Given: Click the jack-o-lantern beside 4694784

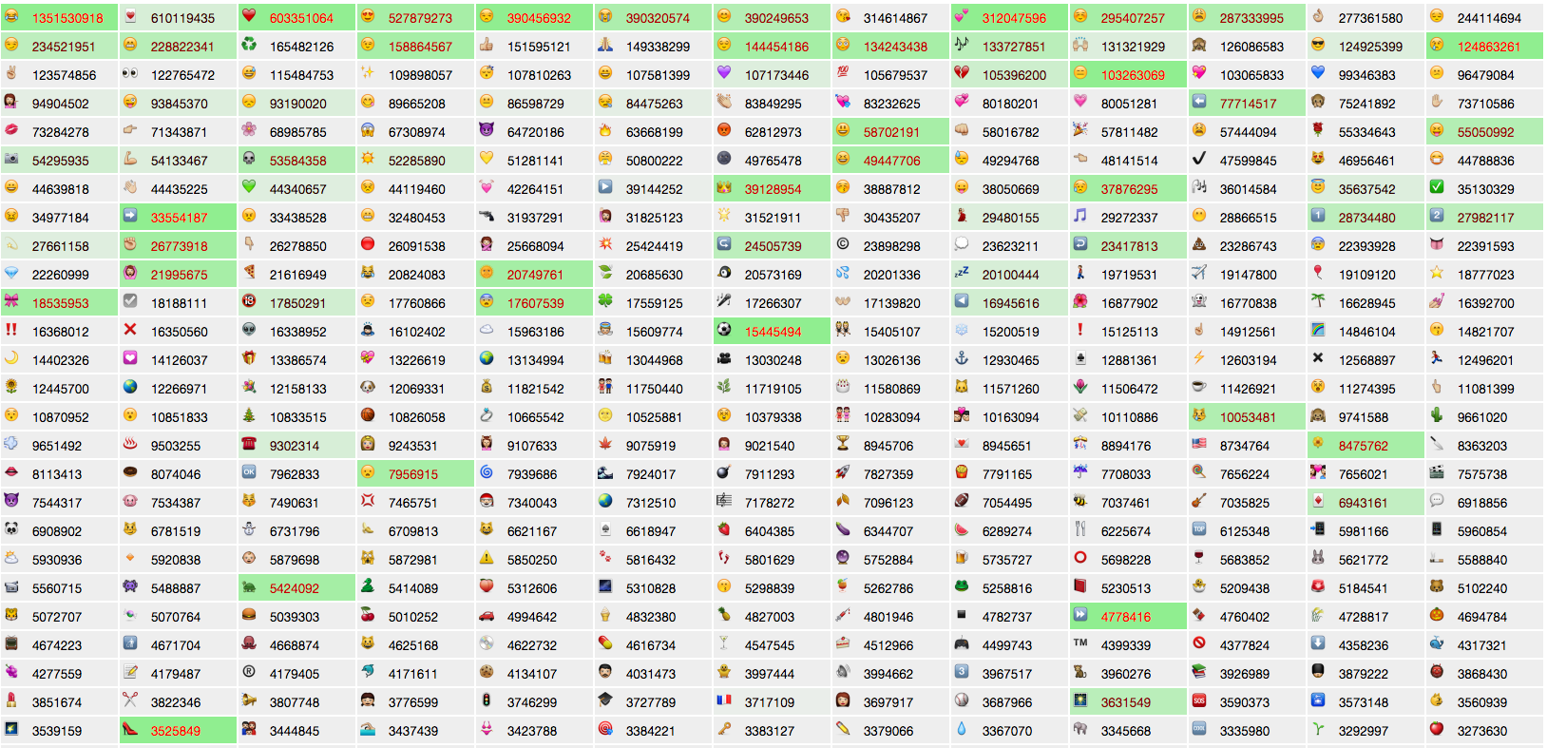Looking at the screenshot, I should click(x=1437, y=615).
